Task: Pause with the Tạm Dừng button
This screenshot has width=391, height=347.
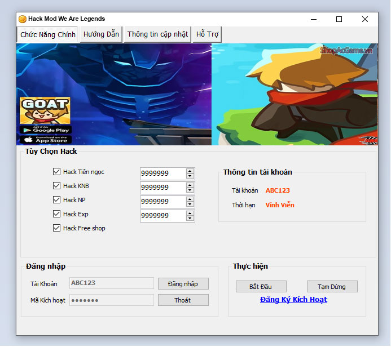Action: pos(332,287)
